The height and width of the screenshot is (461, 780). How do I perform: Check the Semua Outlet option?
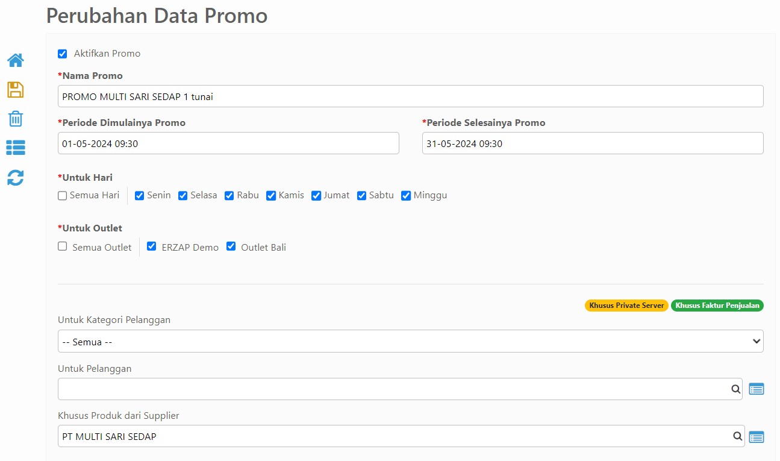click(63, 246)
